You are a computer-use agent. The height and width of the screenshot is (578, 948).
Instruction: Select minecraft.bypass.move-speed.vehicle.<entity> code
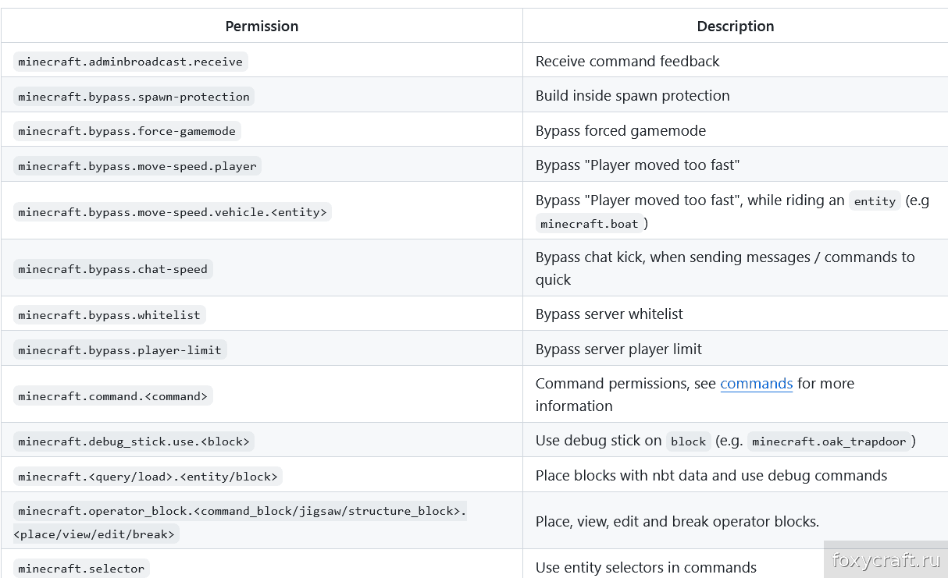pyautogui.click(x=173, y=211)
